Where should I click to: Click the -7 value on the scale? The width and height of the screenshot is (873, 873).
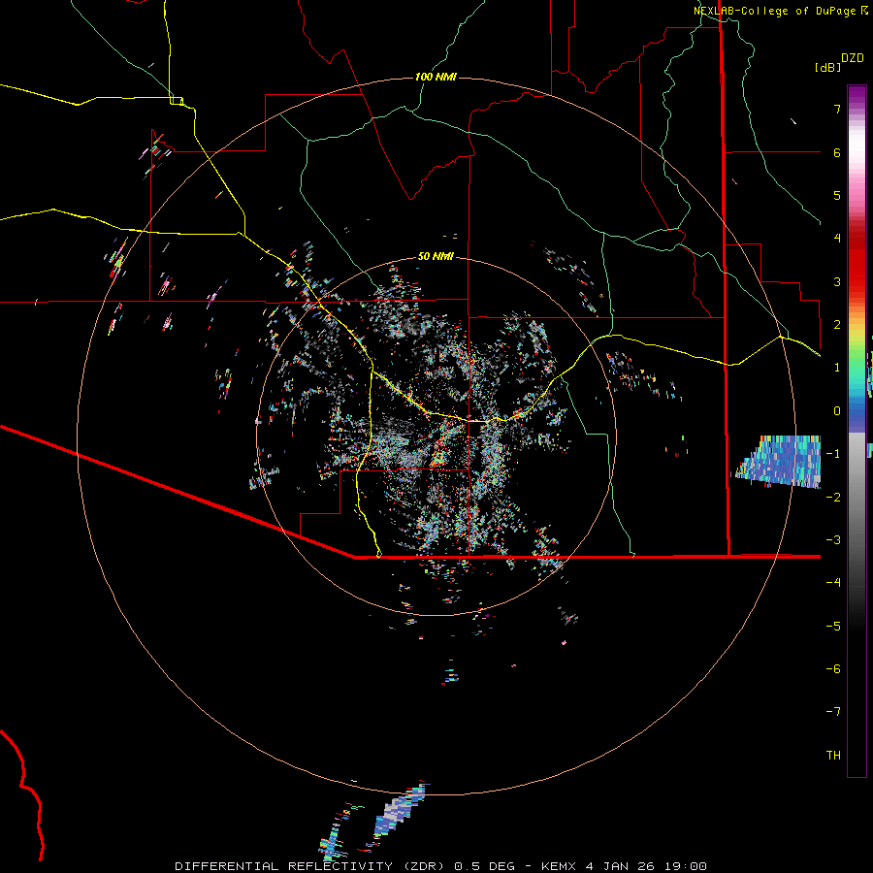833,712
